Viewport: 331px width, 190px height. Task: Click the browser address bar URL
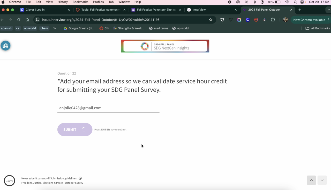pos(101,20)
